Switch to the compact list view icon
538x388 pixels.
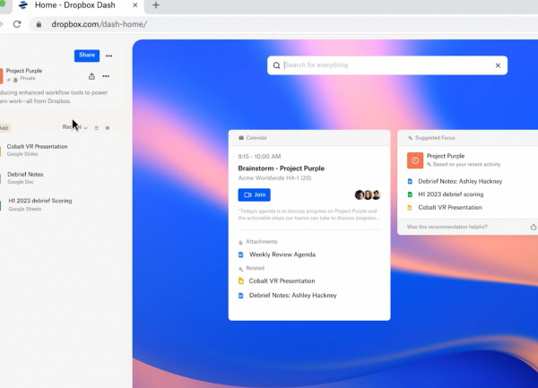tap(97, 128)
